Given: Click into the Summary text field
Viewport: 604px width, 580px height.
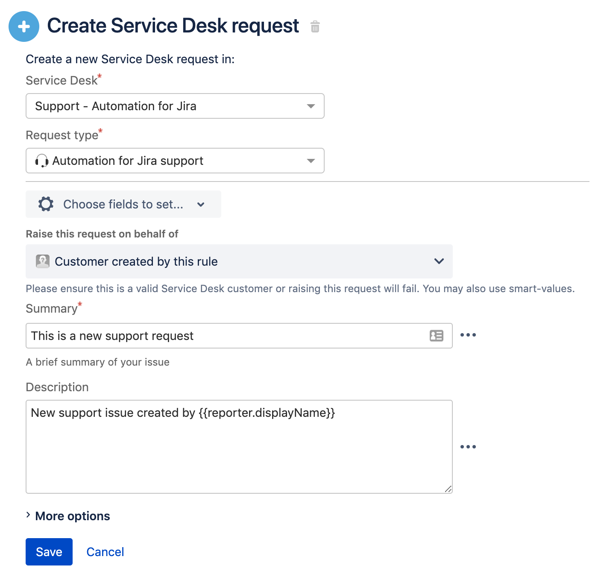Looking at the screenshot, I should [226, 336].
